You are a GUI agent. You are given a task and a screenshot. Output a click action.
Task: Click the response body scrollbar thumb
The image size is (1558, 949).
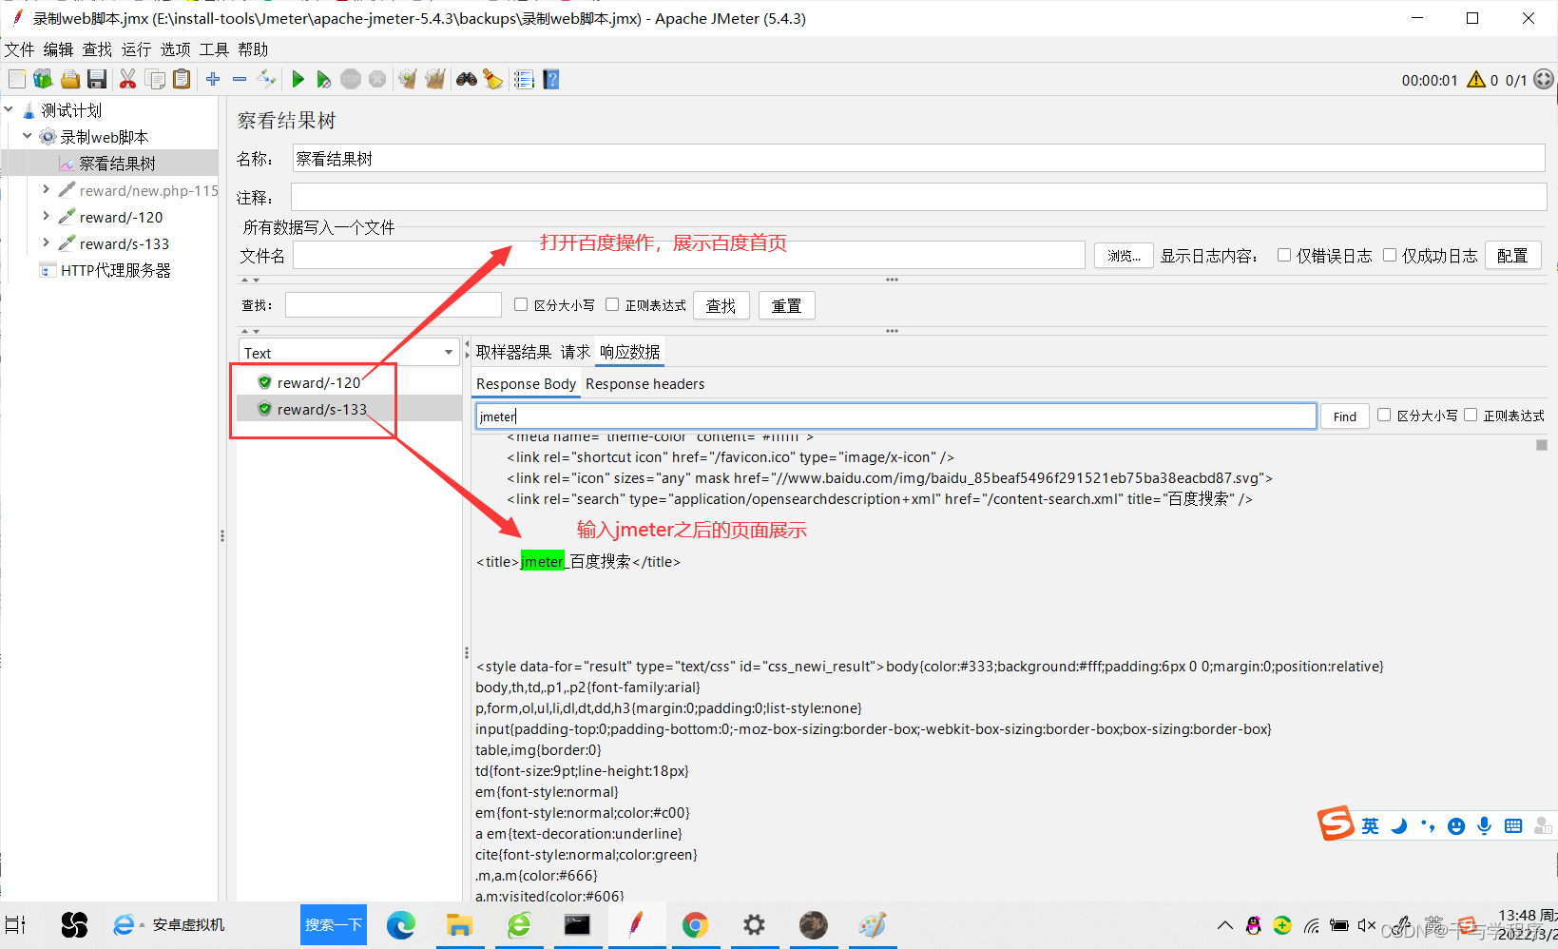1542,445
